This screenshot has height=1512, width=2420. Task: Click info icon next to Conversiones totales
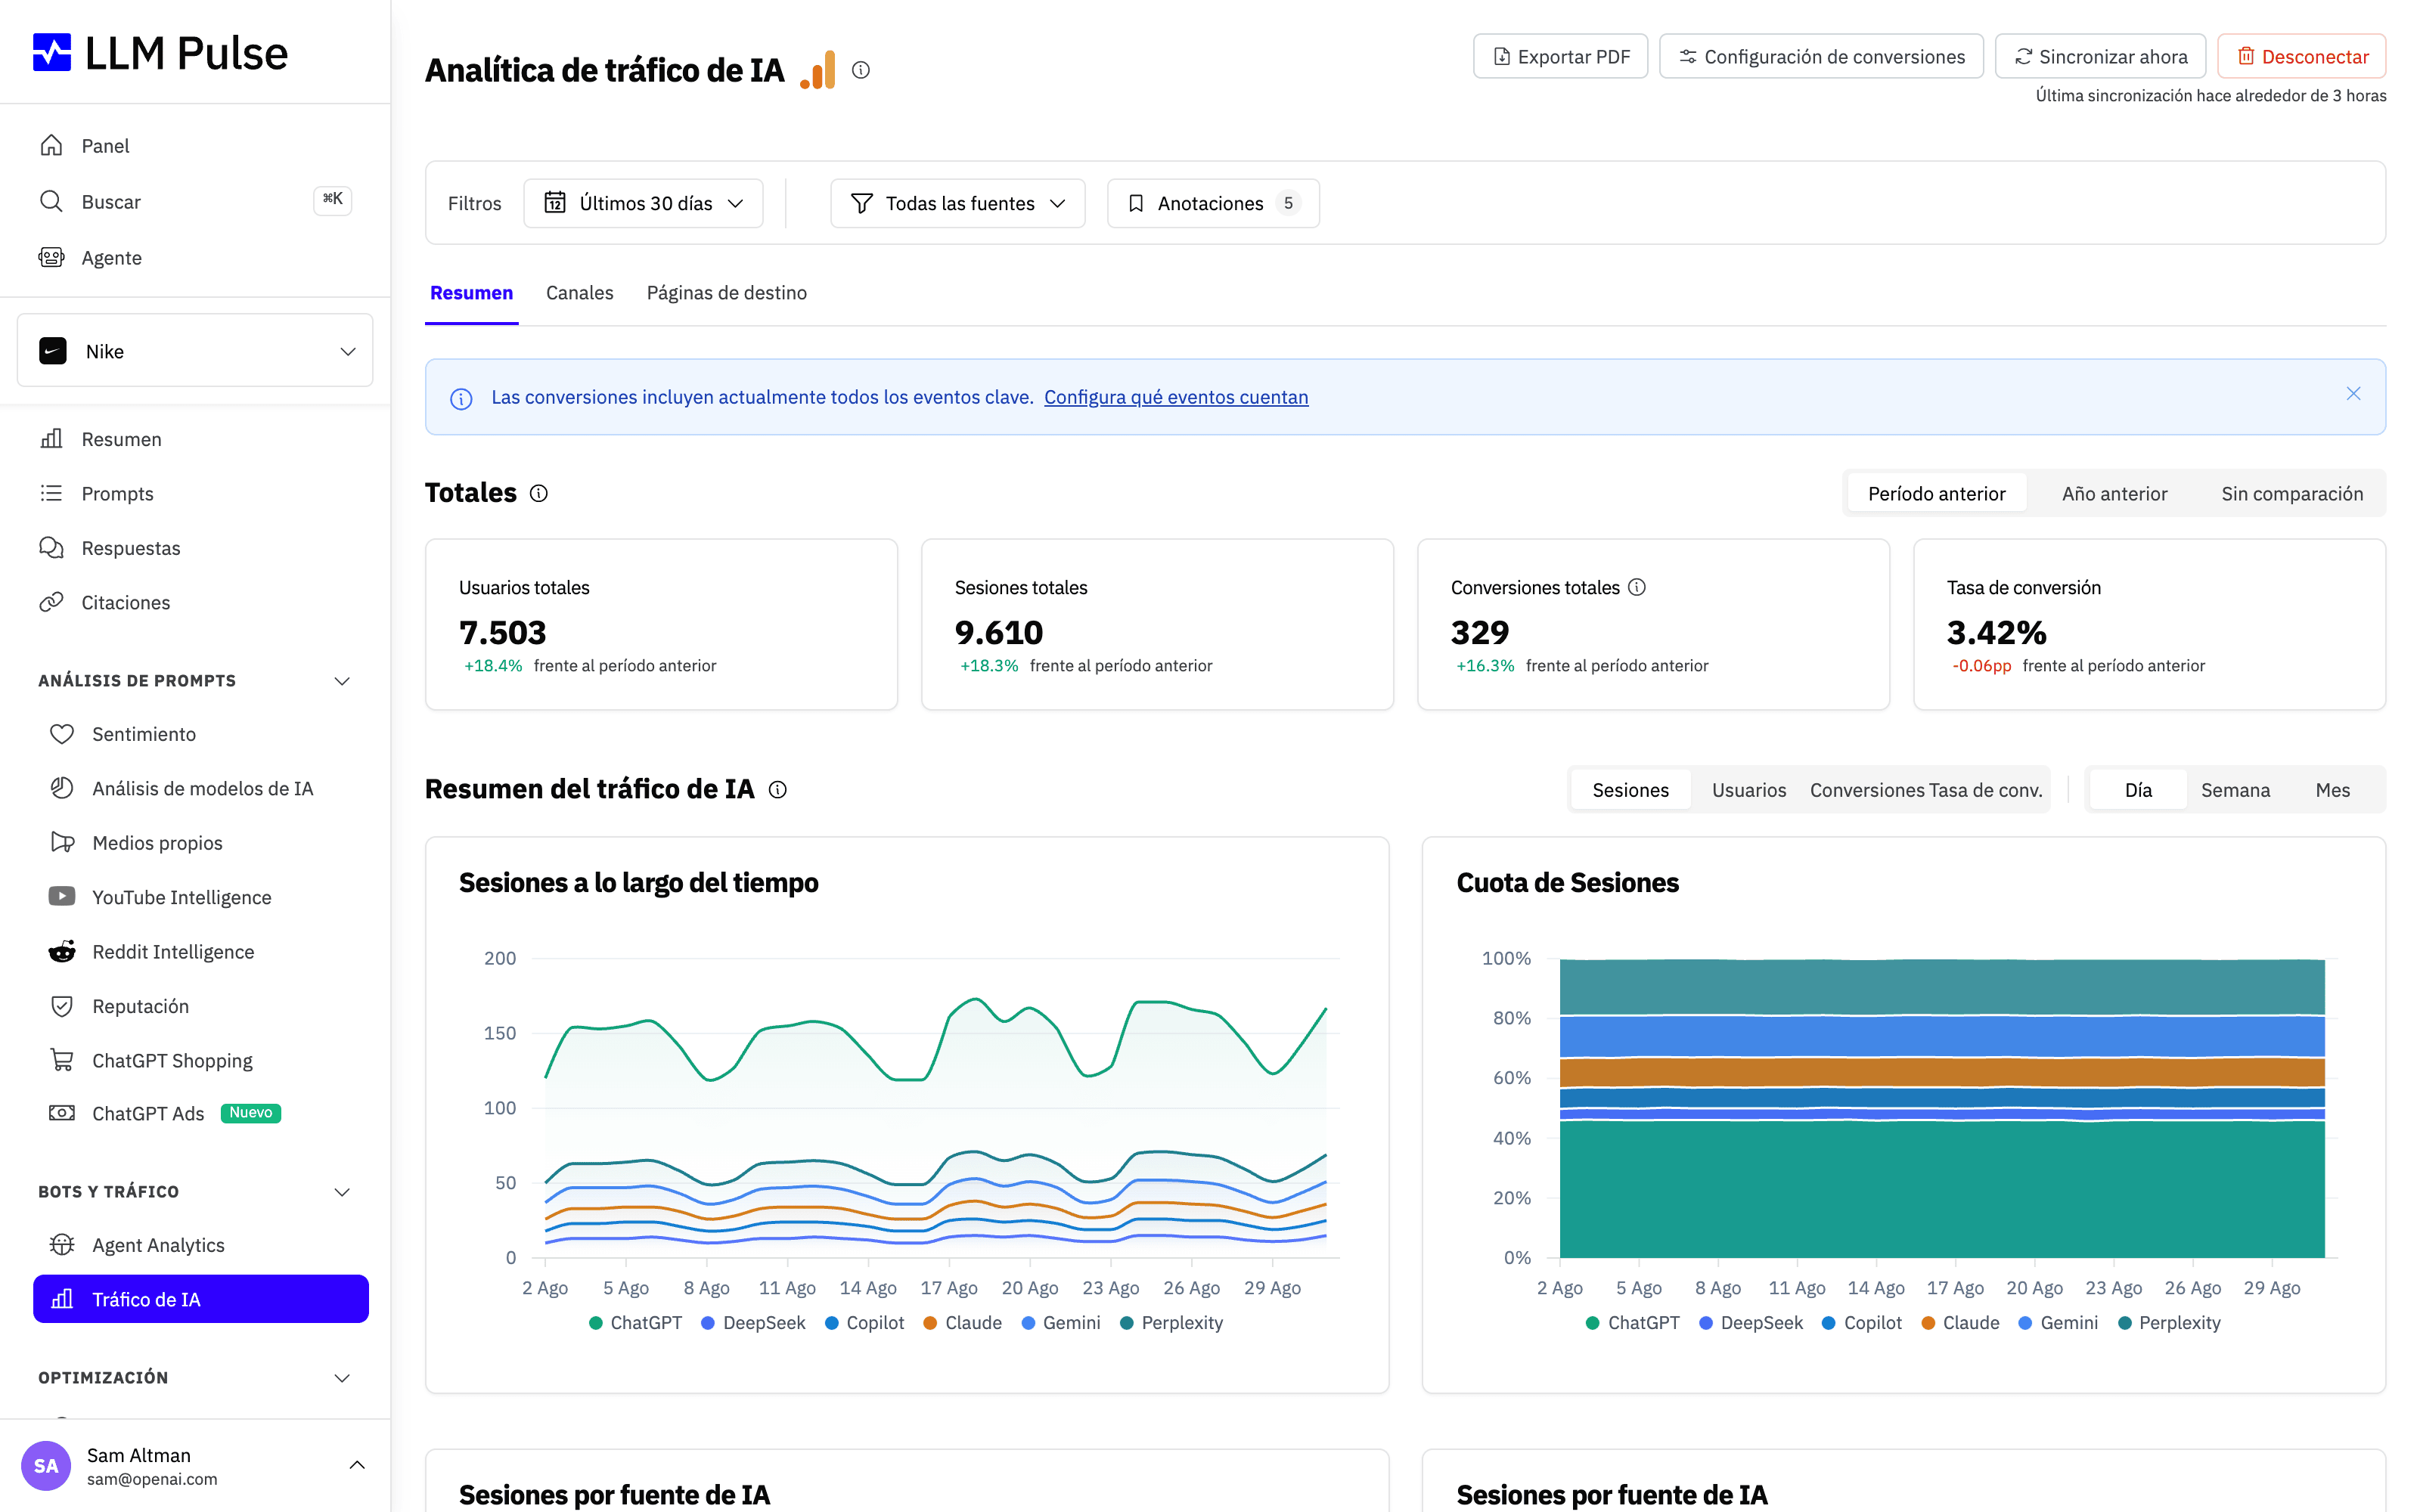[1637, 587]
